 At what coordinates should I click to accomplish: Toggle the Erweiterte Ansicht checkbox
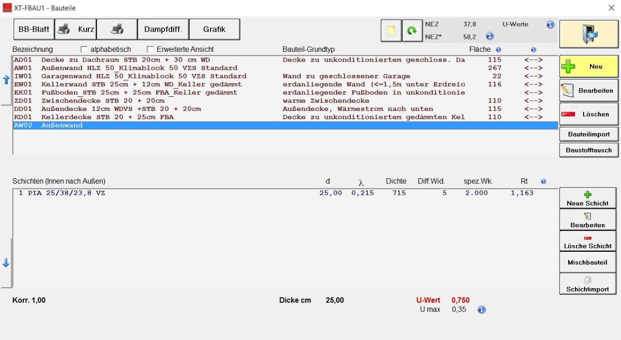click(150, 49)
